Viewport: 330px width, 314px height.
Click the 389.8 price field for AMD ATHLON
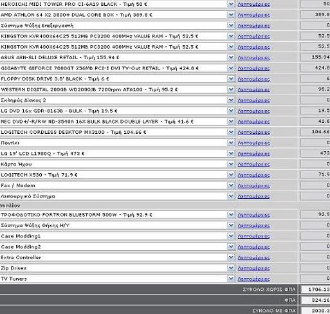click(x=315, y=15)
